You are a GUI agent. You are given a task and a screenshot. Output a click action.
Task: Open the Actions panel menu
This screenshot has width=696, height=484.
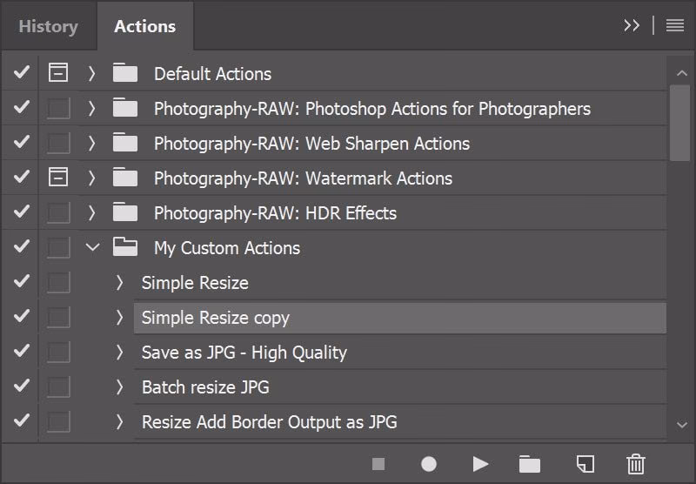pos(675,25)
